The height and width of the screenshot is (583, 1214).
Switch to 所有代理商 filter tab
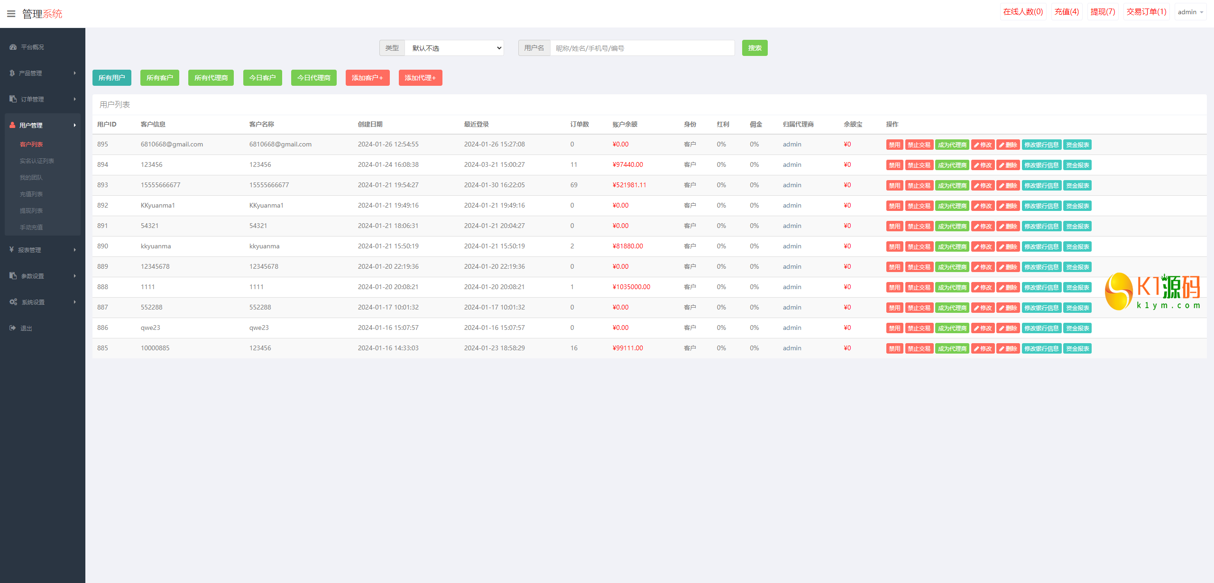pos(211,78)
